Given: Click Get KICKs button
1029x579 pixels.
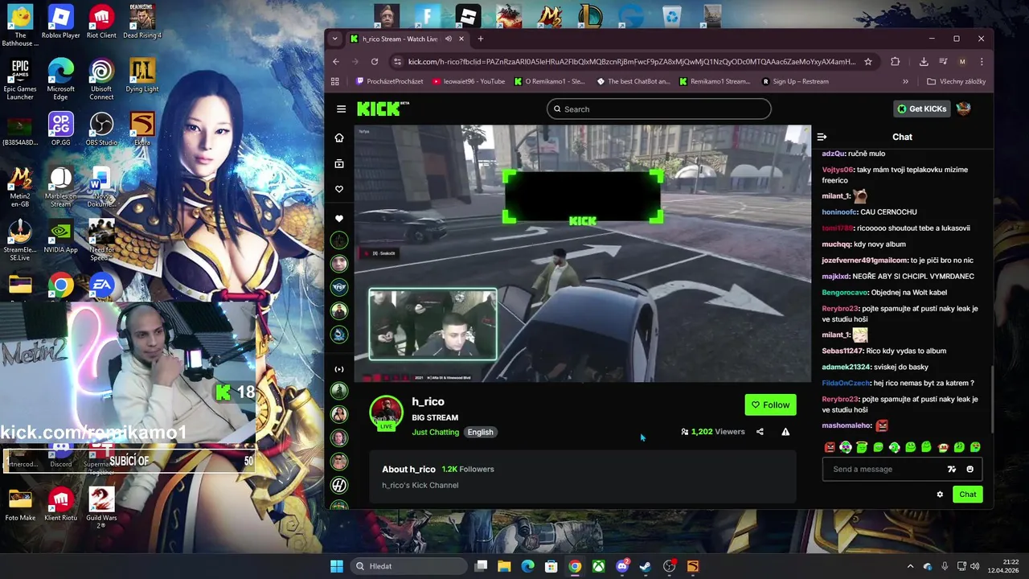Looking at the screenshot, I should click(922, 109).
